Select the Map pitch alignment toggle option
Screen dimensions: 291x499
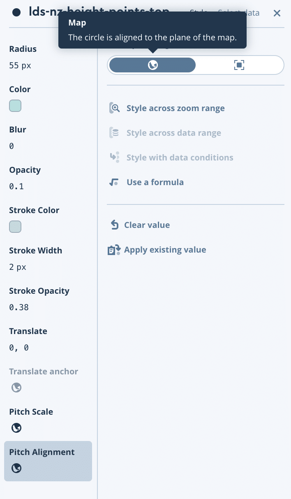[152, 65]
